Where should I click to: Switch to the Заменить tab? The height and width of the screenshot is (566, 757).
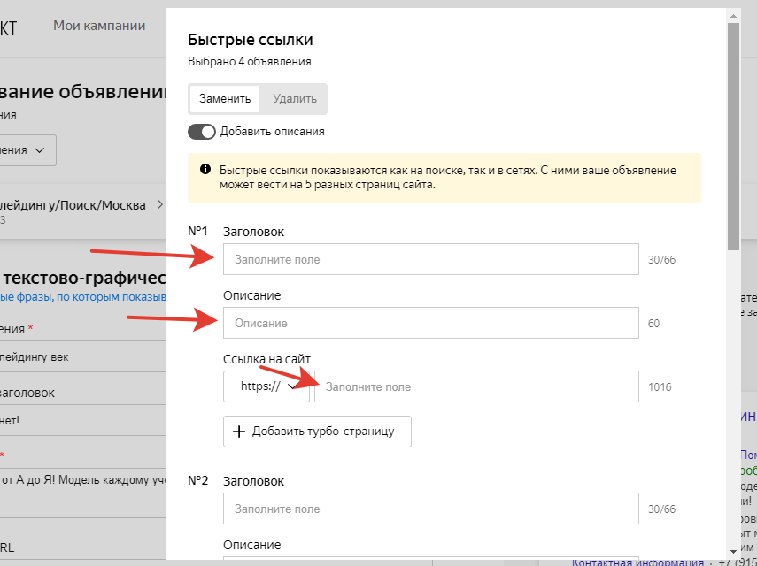click(225, 99)
